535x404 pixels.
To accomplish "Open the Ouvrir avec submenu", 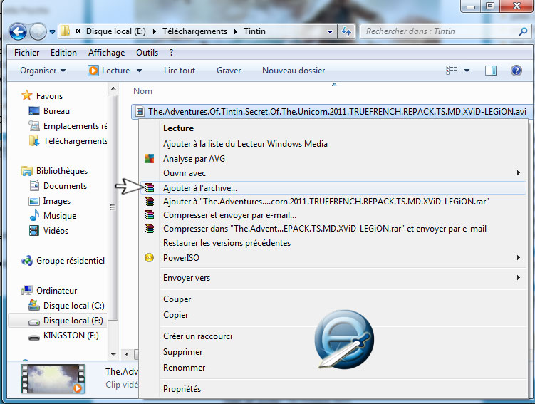I will [x=333, y=173].
